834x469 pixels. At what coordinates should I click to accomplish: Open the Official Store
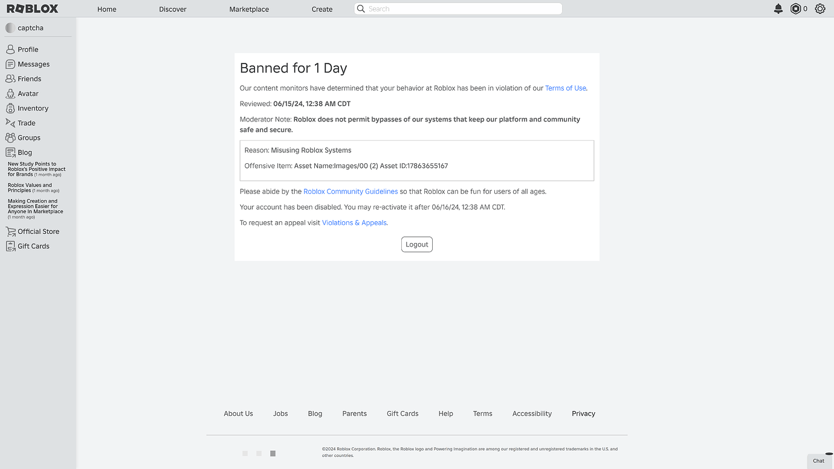pyautogui.click(x=39, y=231)
